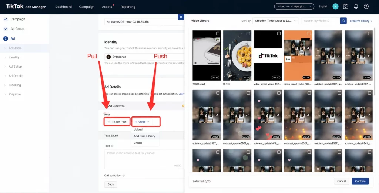Click the Campaign step checkmark icon
The width and height of the screenshot is (379, 193).
tap(6, 19)
